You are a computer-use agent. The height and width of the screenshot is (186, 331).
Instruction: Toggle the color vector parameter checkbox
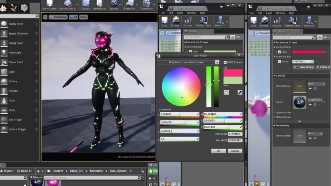click(279, 52)
